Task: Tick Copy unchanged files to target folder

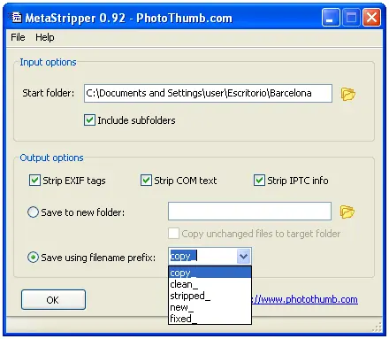Action: 173,234
